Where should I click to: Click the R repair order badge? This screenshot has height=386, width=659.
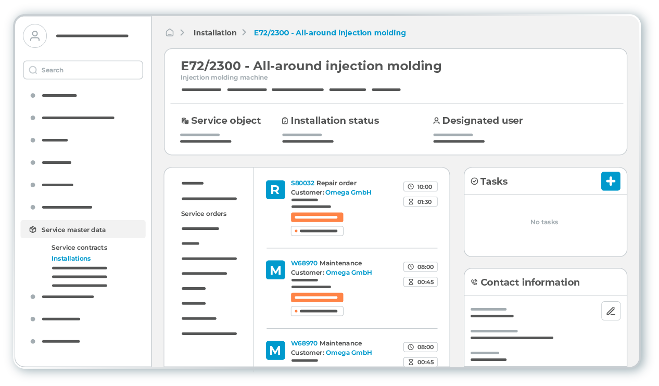tap(275, 190)
